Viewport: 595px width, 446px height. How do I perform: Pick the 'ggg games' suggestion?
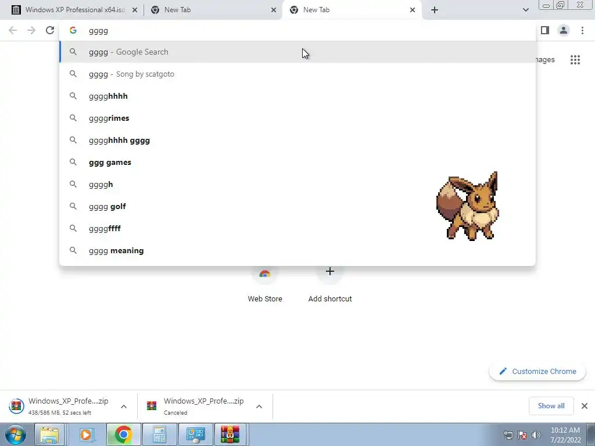tap(297, 162)
